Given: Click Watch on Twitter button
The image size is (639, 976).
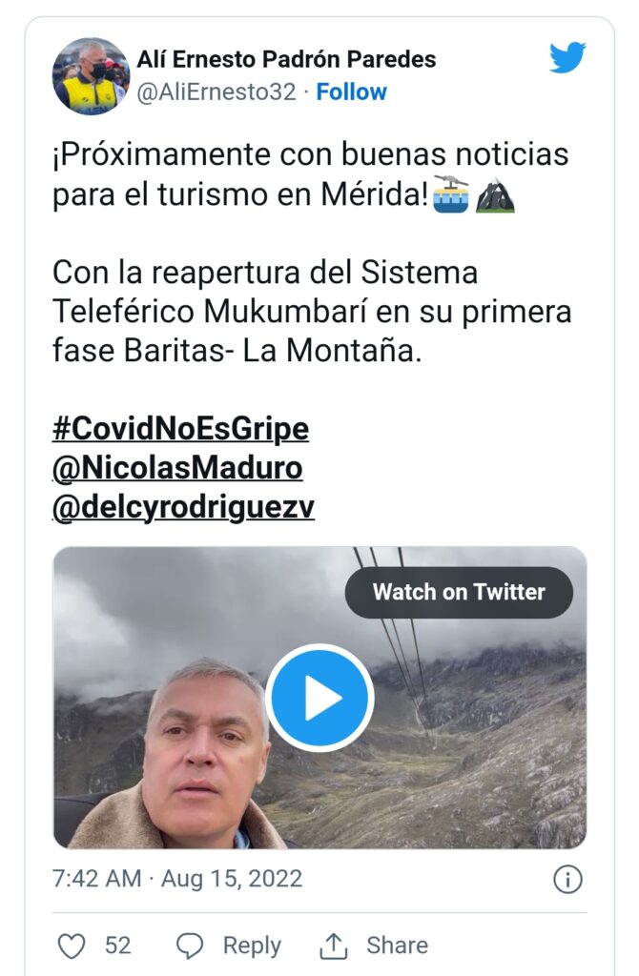Looking at the screenshot, I should 459,592.
